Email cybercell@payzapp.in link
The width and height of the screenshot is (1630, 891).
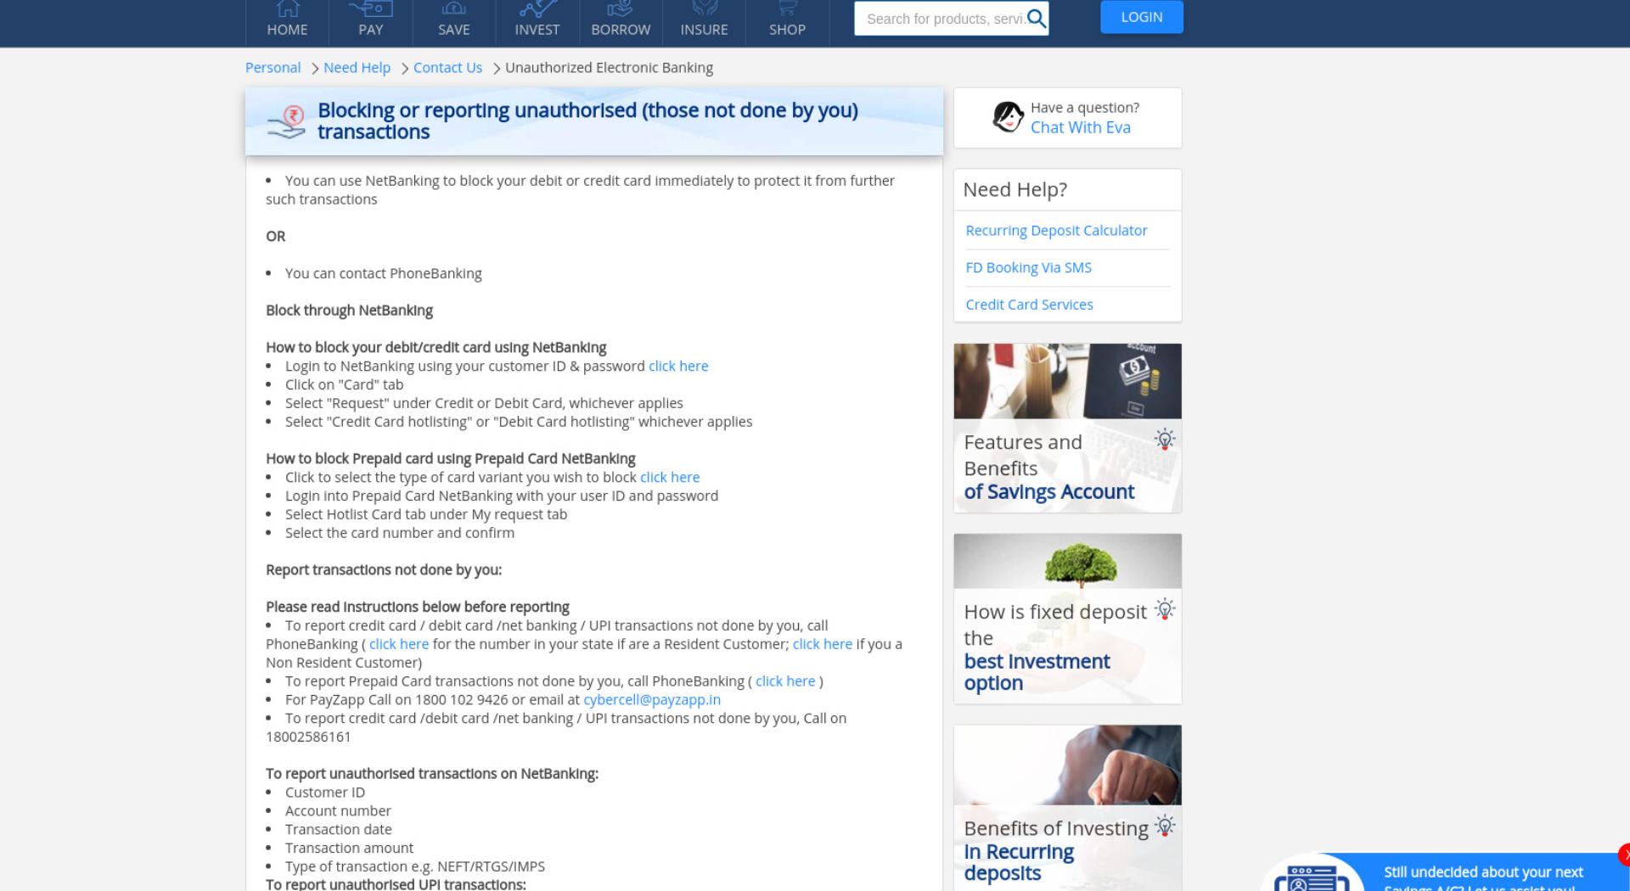[x=652, y=700]
